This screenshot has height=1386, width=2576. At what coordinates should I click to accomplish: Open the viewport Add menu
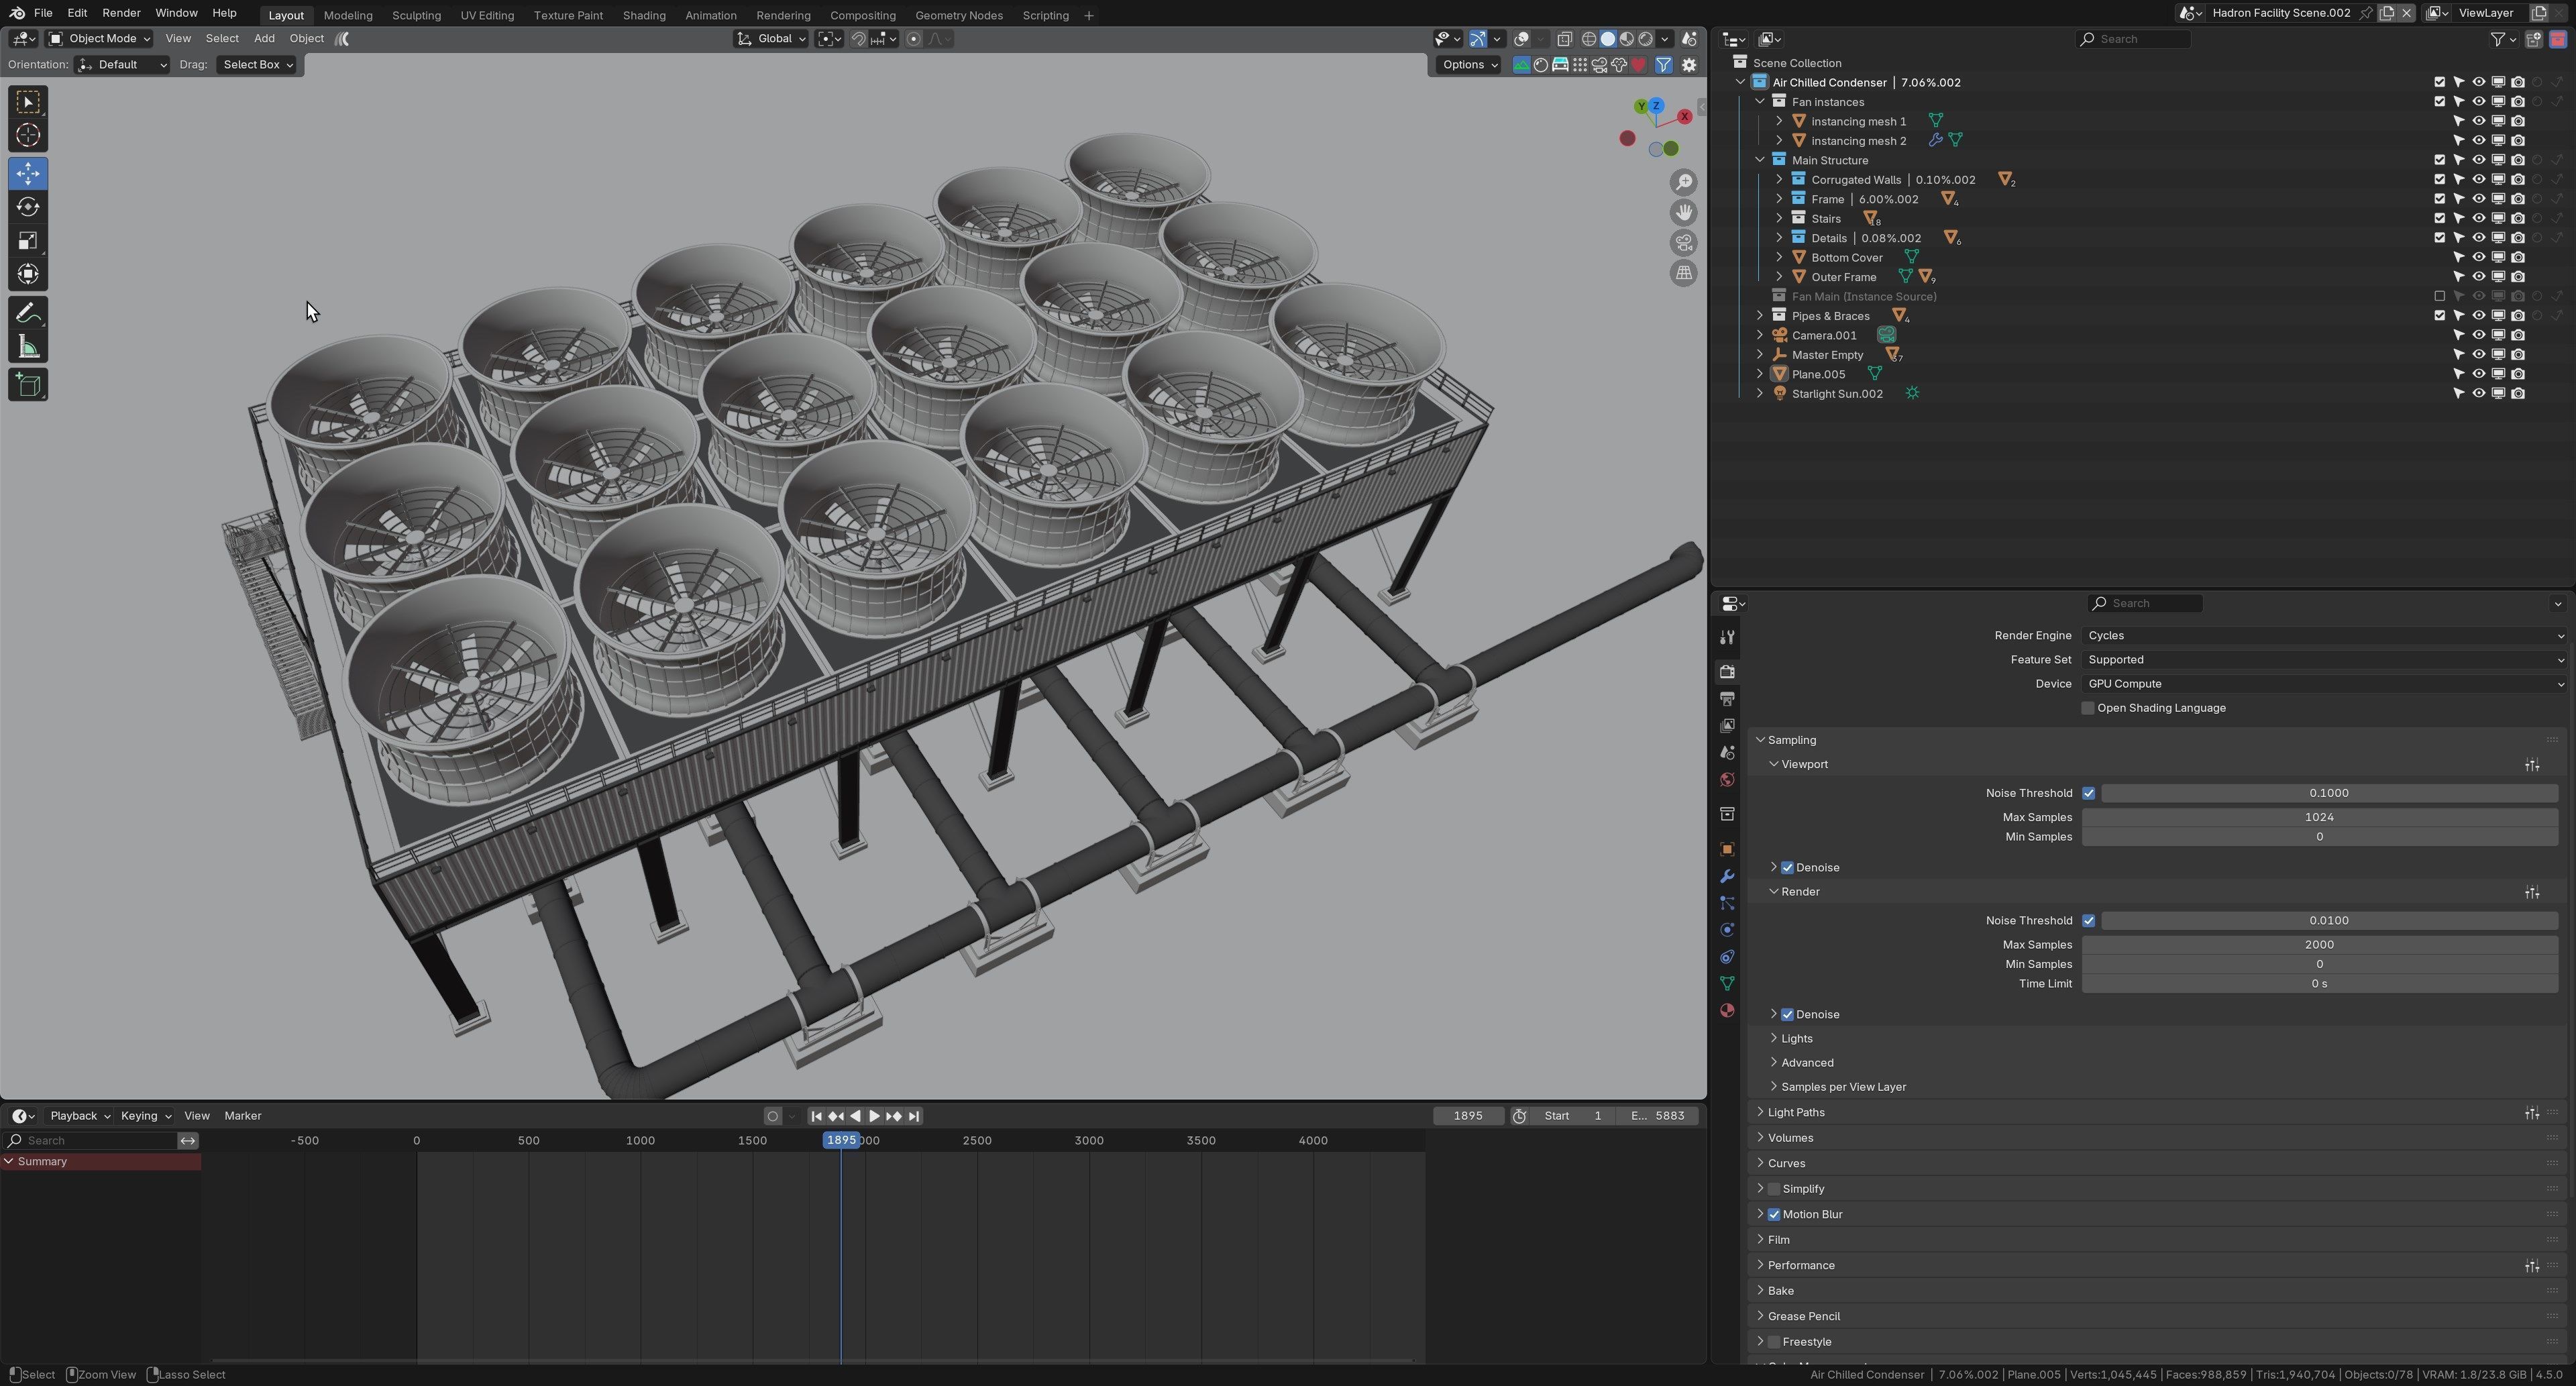coord(264,39)
